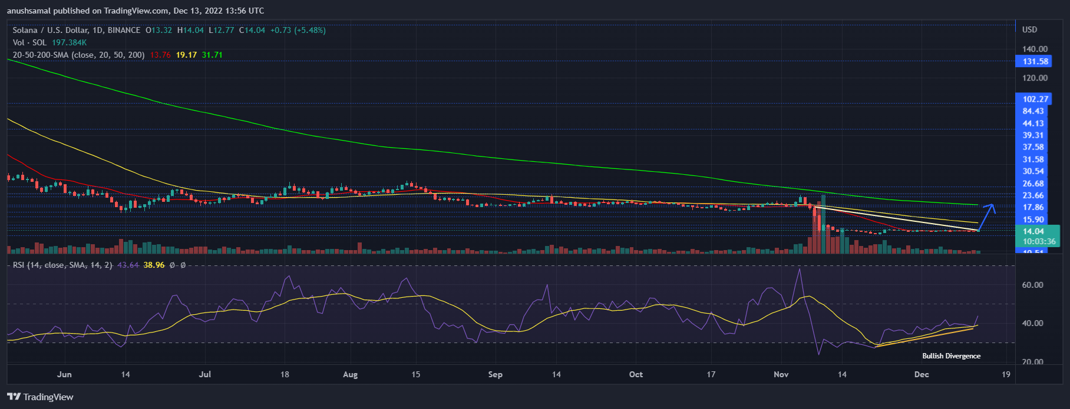Click the red 13.76 SMA value
The width and height of the screenshot is (1070, 409).
(160, 55)
